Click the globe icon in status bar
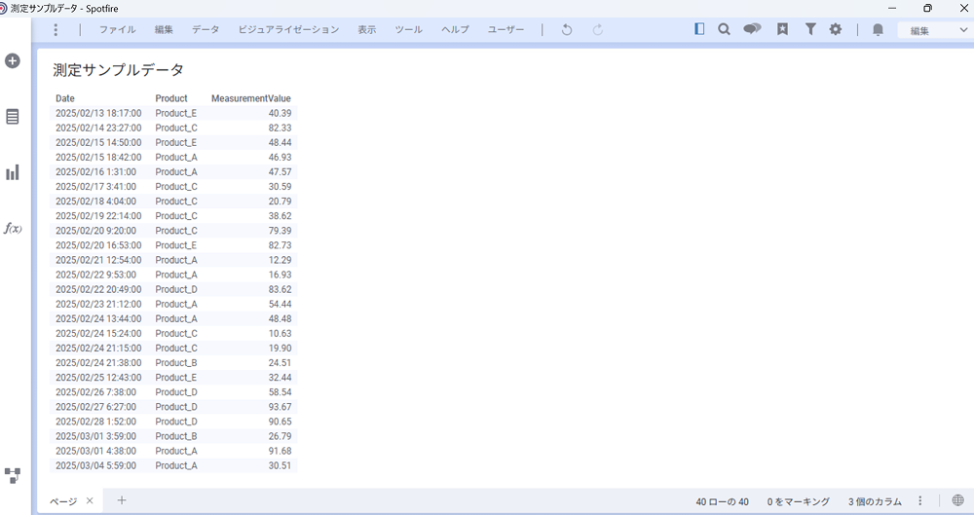974x515 pixels. 957,500
